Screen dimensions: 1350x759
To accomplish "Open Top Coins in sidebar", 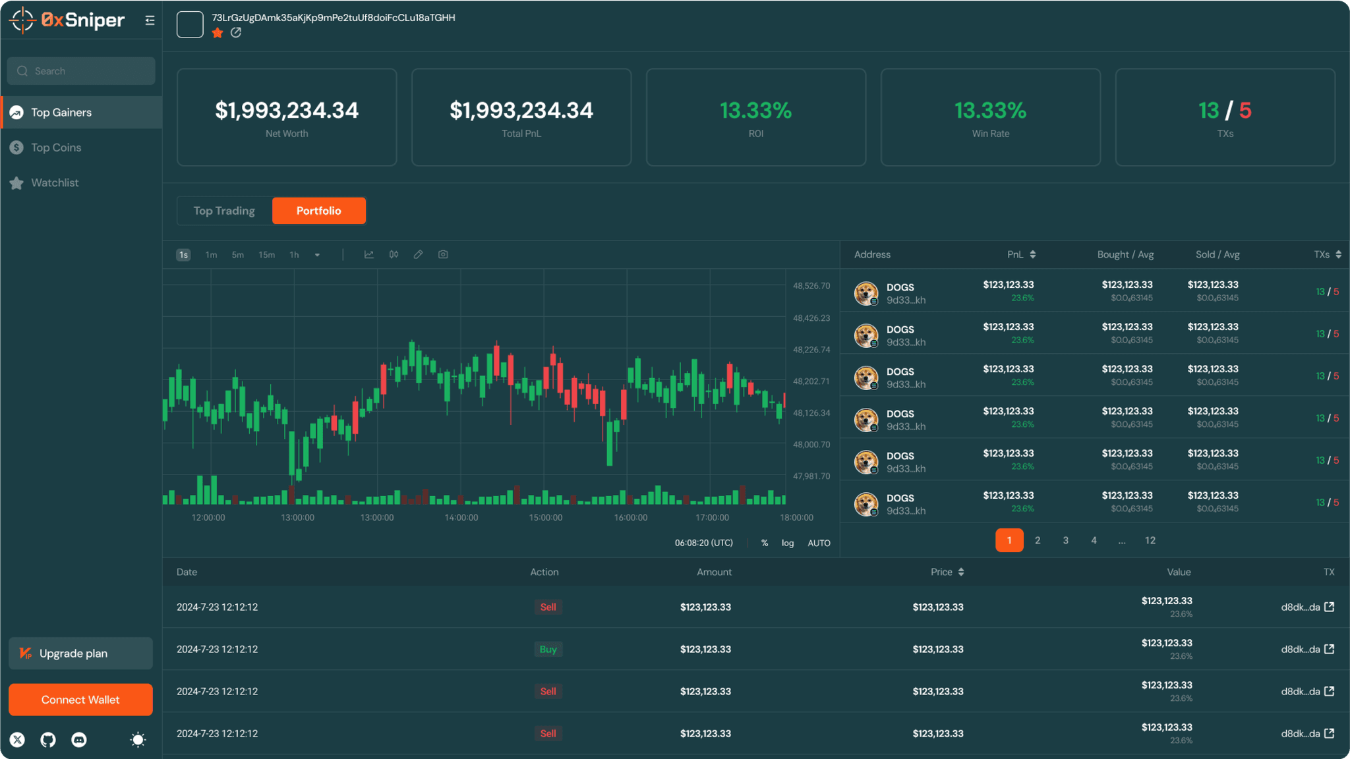I will coord(56,148).
